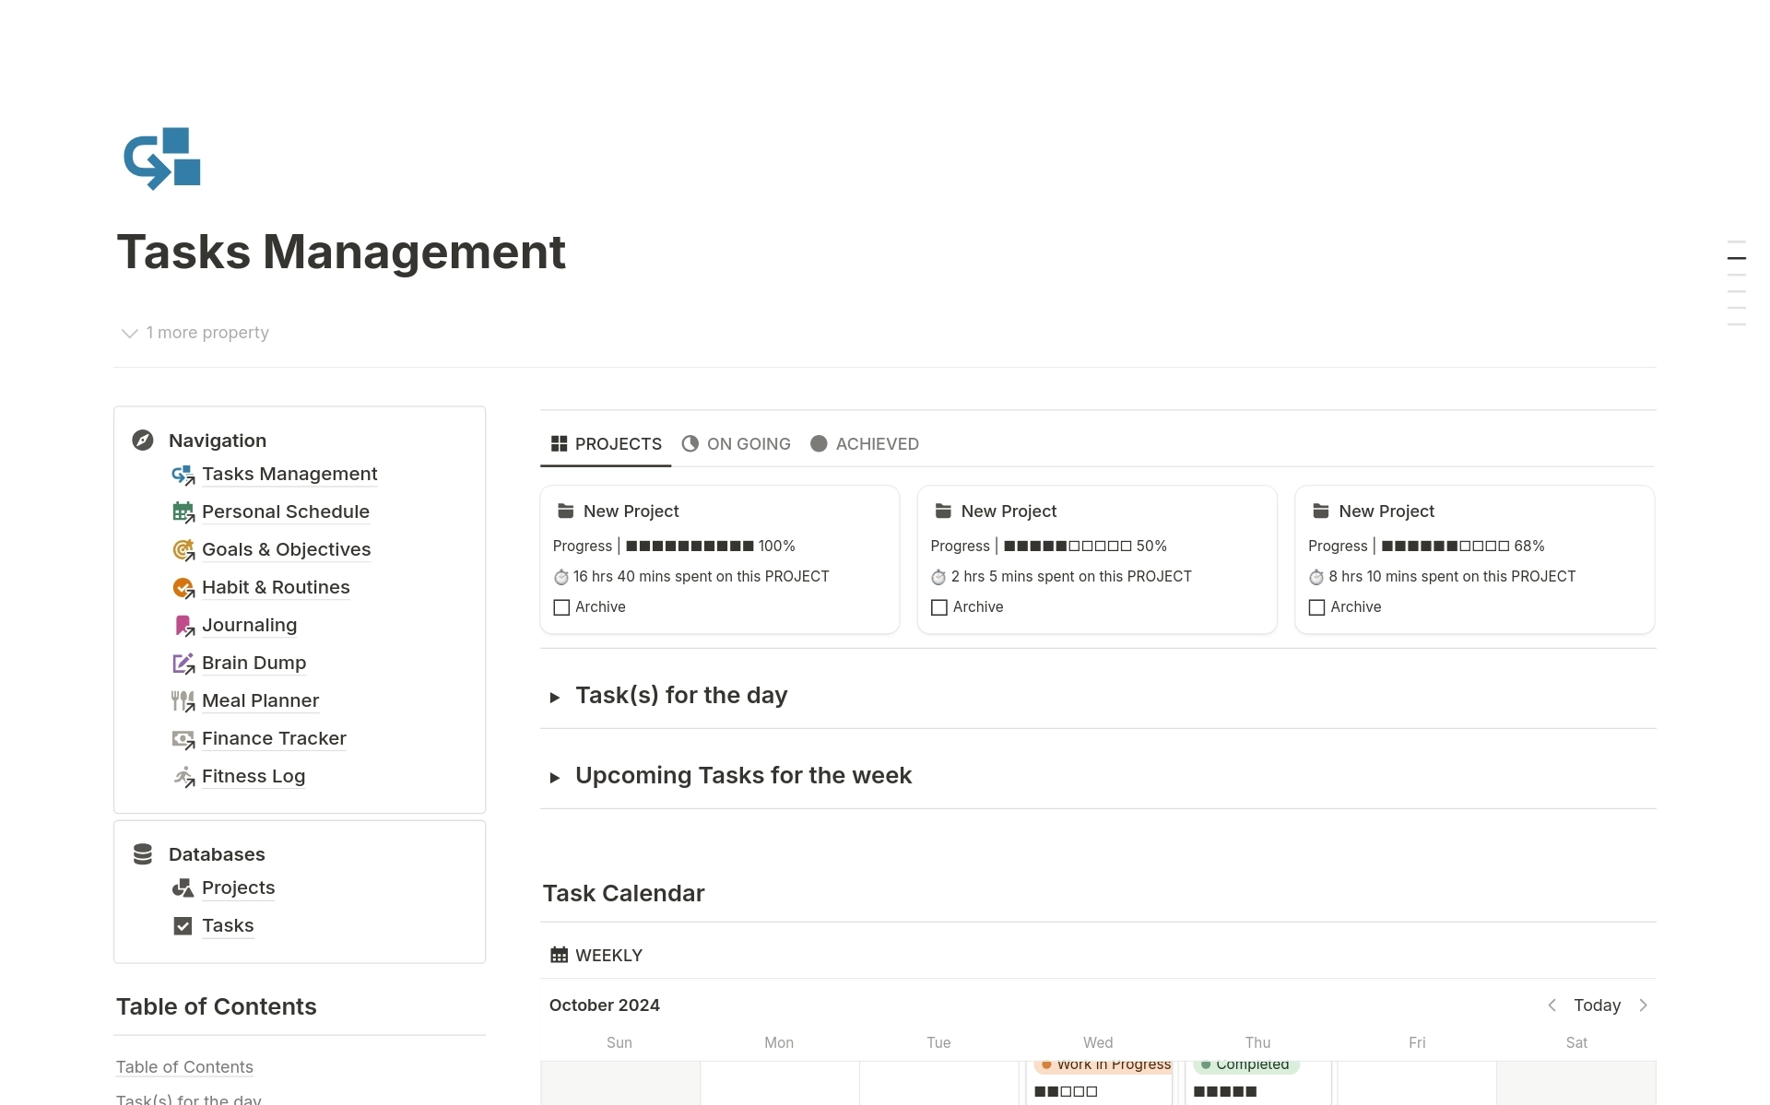Image resolution: width=1770 pixels, height=1105 pixels.
Task: Click the 100% progress bar
Action: pos(690,547)
